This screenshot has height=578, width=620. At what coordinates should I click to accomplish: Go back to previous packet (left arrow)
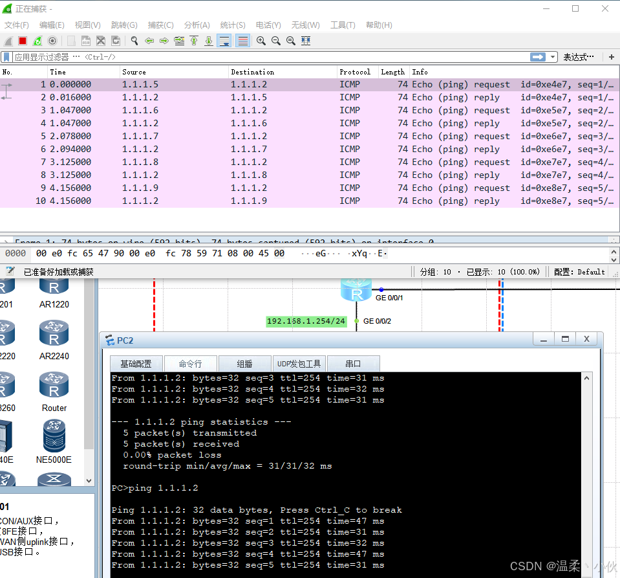[149, 41]
